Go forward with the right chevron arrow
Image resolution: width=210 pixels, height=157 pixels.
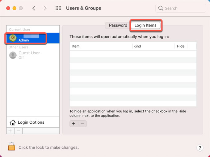point(45,8)
